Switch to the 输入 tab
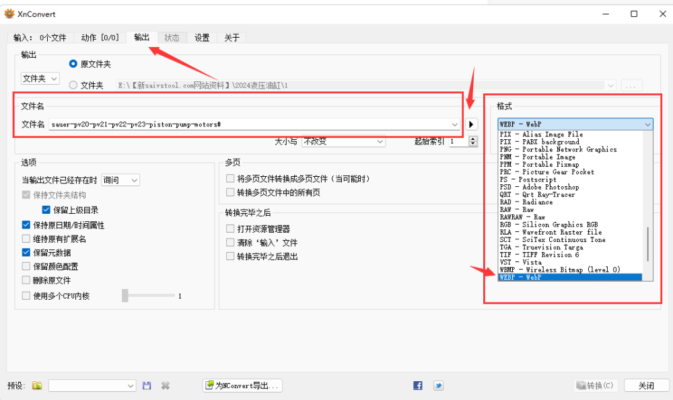Image resolution: width=673 pixels, height=400 pixels. 40,38
